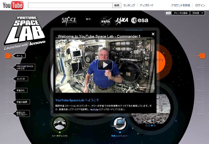The height and width of the screenshot is (144, 209).
Task: Click the YouTube link in the description
Action: point(94,110)
